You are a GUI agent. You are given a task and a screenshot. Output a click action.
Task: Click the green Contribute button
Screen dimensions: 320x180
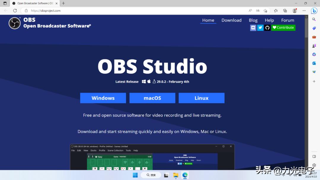coord(283,28)
